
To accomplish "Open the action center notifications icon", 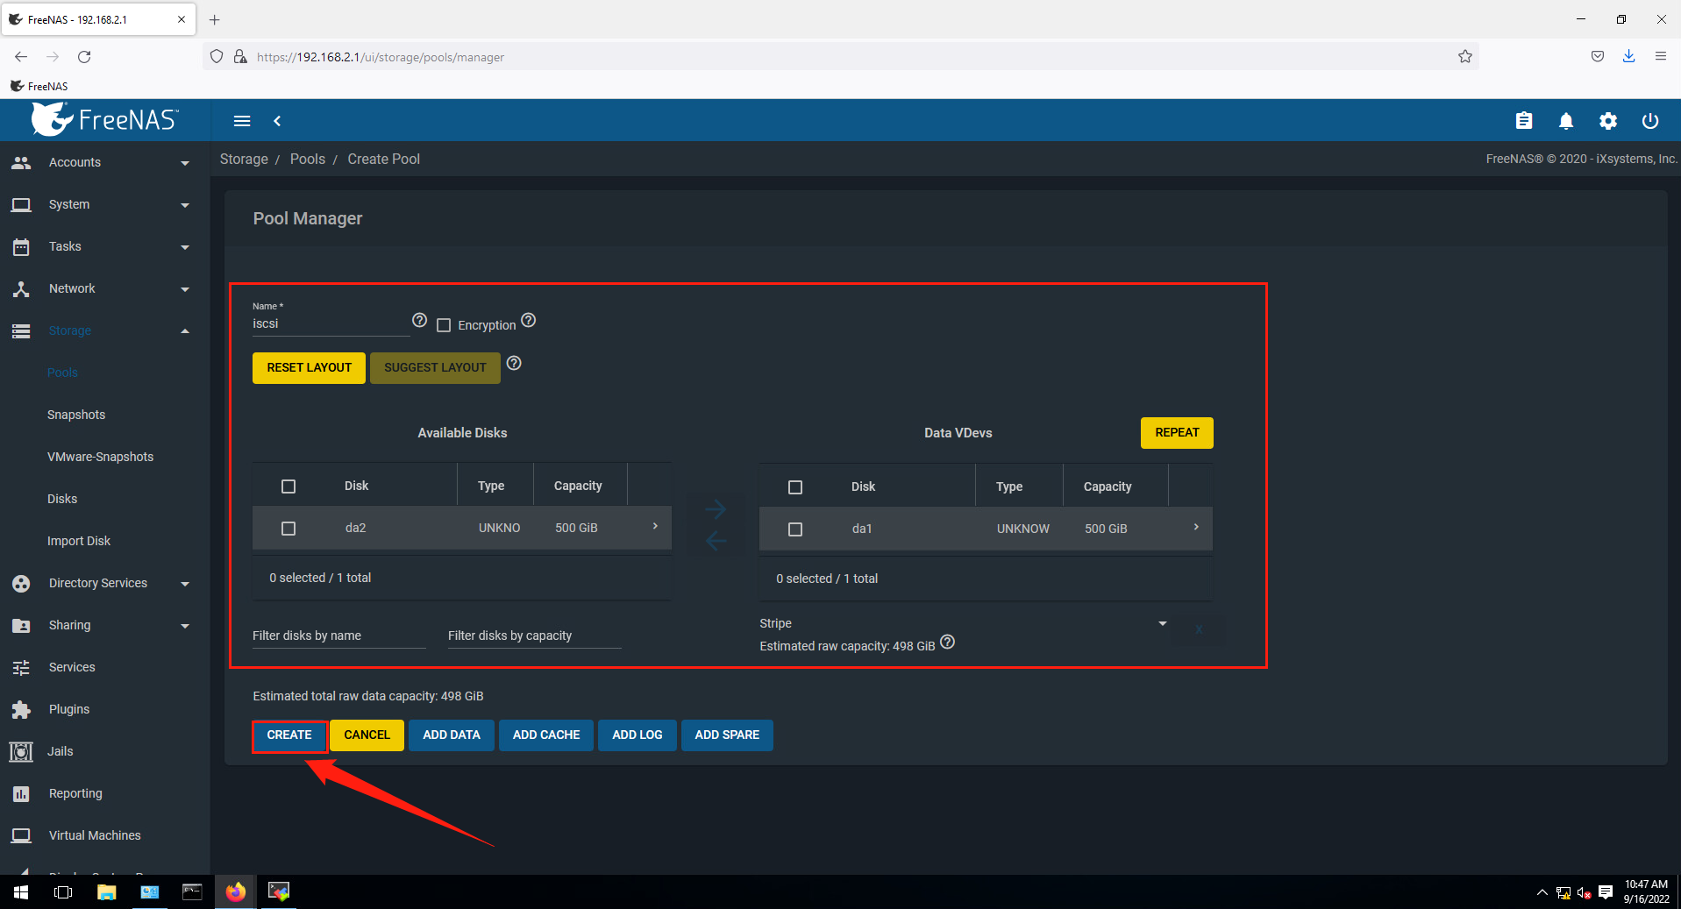I will coord(1606,892).
